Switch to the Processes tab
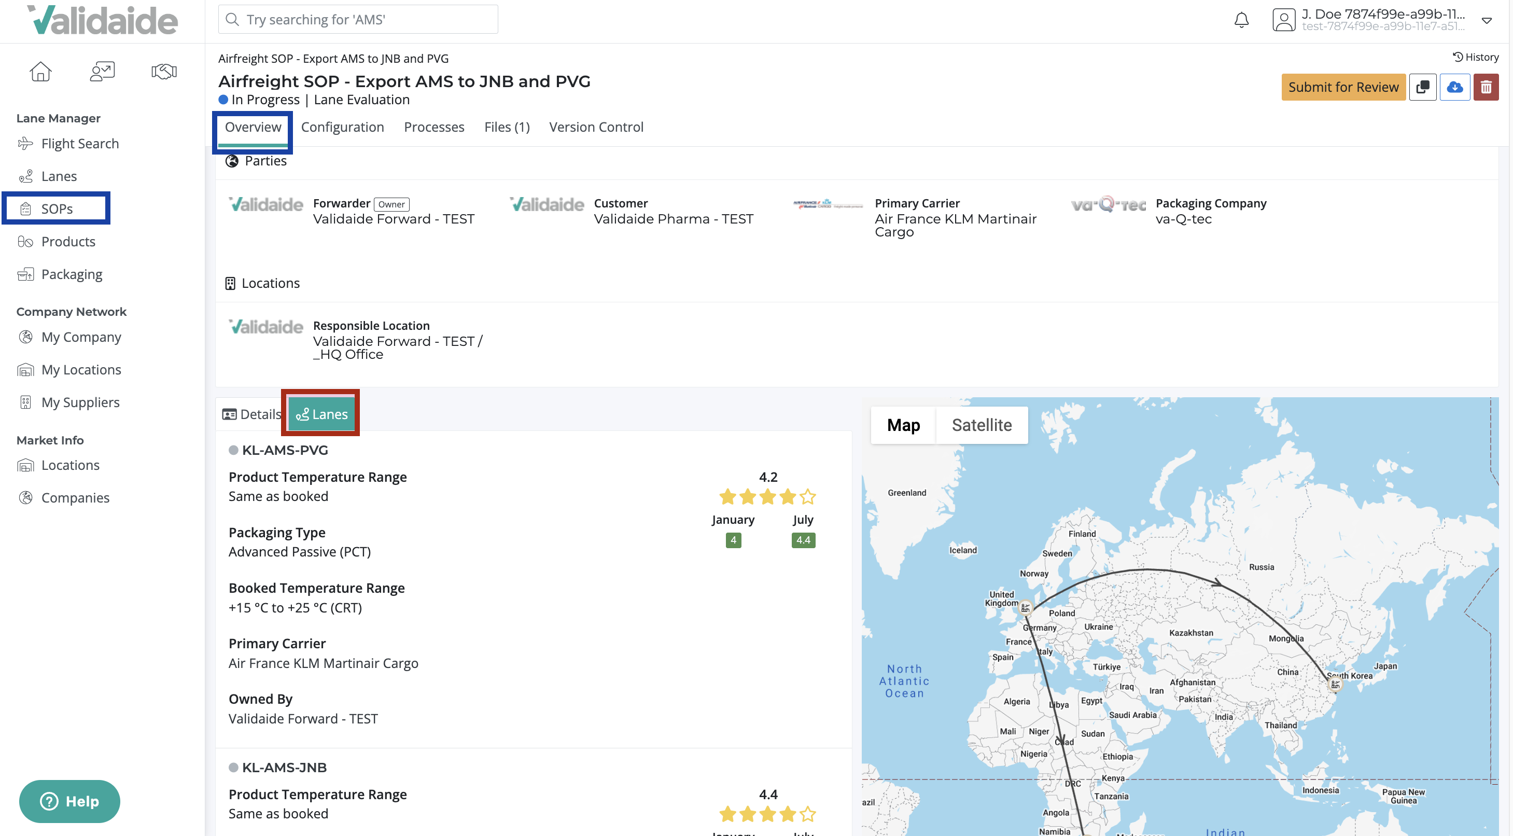Screen dimensions: 1513x836 pyautogui.click(x=434, y=128)
